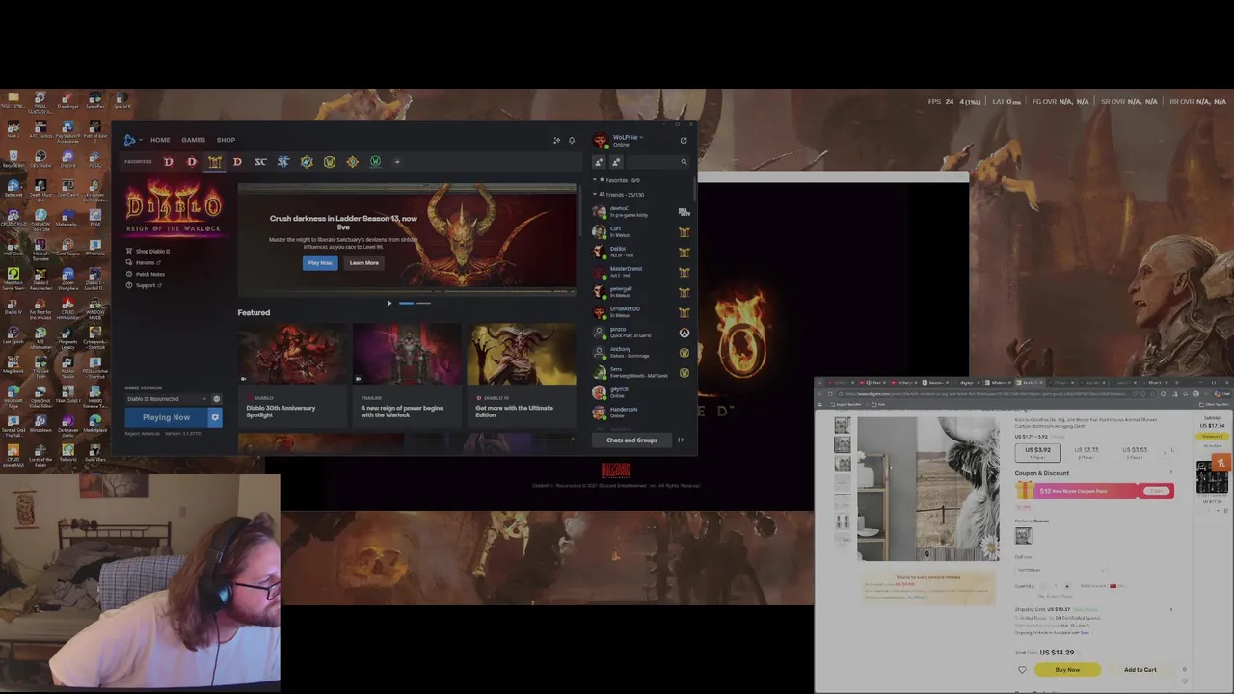Select the second carousel slide indicator
The image size is (1234, 694).
click(x=423, y=304)
